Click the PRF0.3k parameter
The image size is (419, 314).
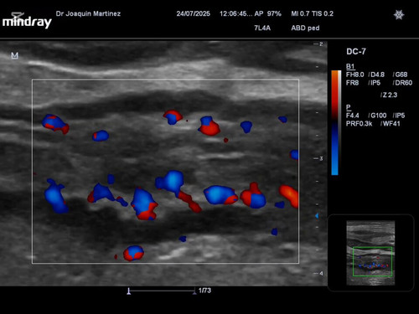pyautogui.click(x=360, y=124)
